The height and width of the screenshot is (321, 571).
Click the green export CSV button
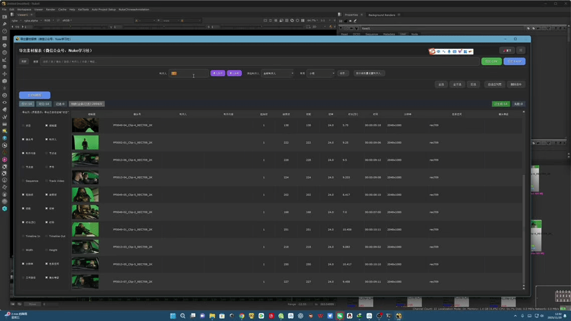[492, 62]
